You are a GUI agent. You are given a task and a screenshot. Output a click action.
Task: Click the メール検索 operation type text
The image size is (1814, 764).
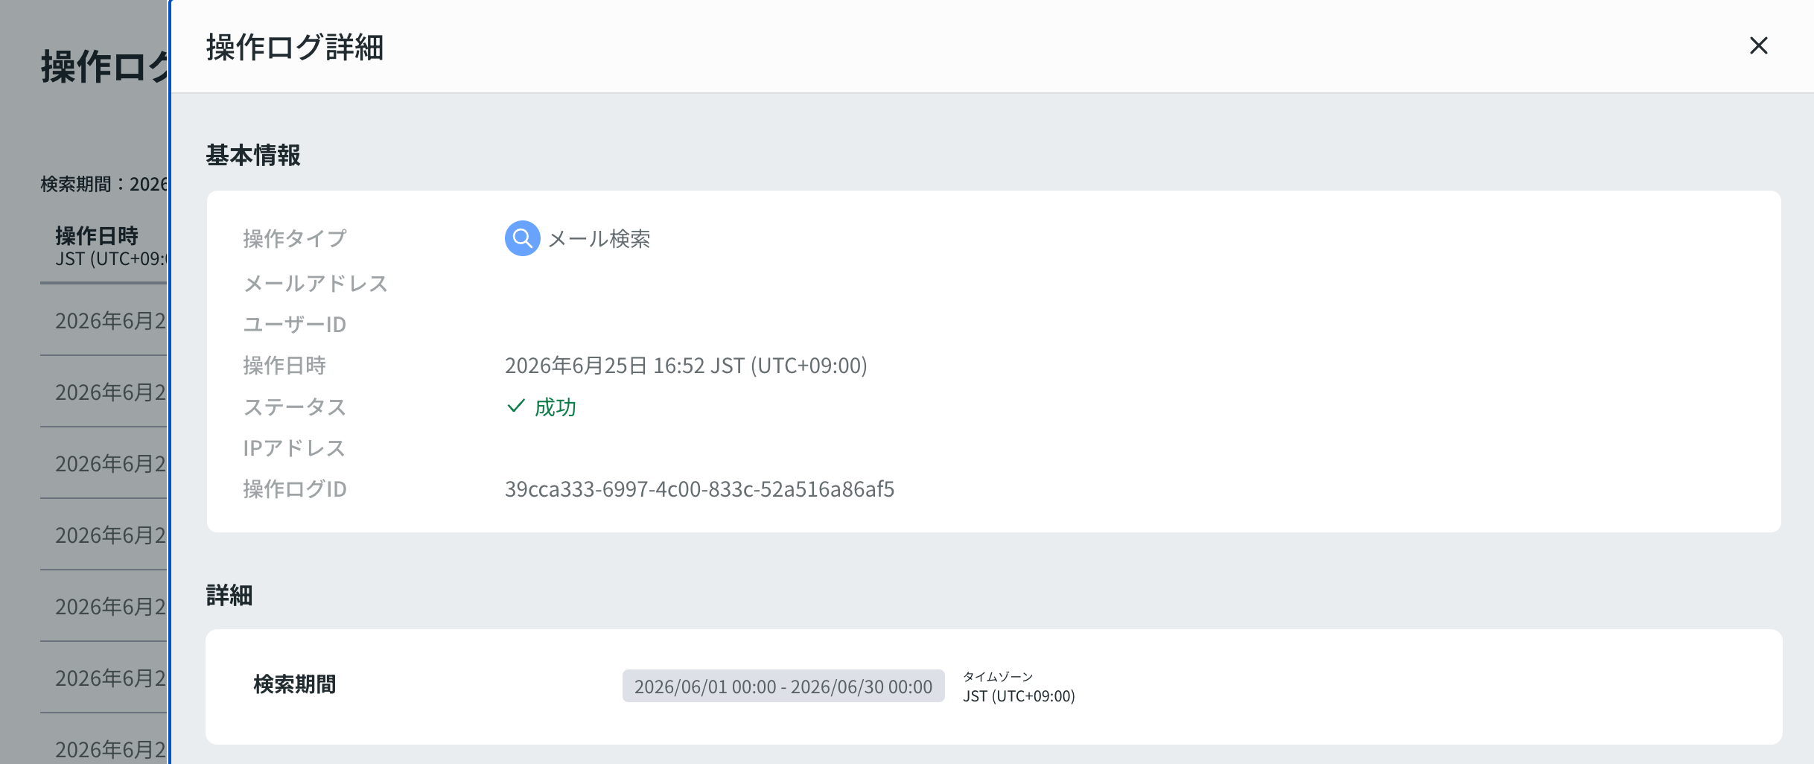(599, 239)
